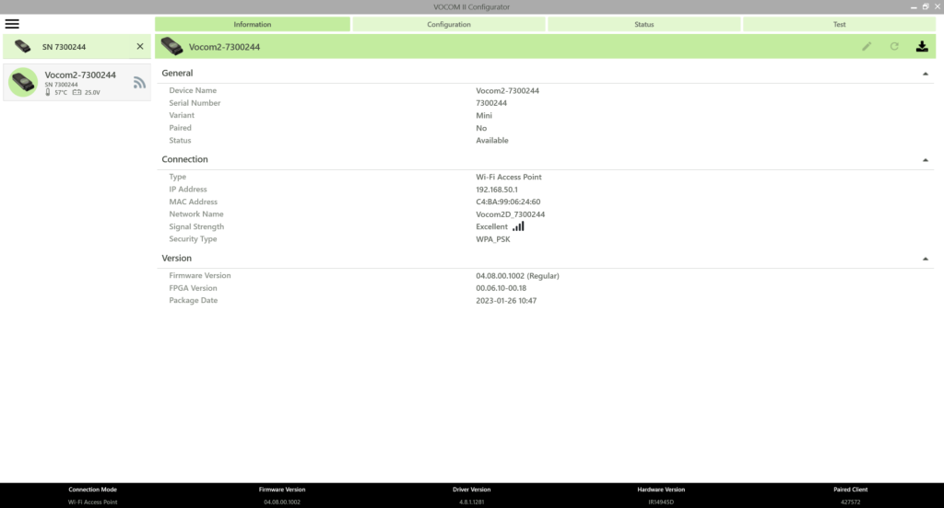Click the FPGA Version value 00.06.10-00.18
Screen dimensions: 944x508
tap(501, 288)
